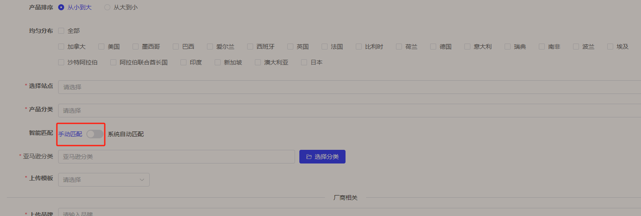Expand the 上传模板 dropdown arrow
Viewport: 641px width, 216px height.
click(142, 180)
